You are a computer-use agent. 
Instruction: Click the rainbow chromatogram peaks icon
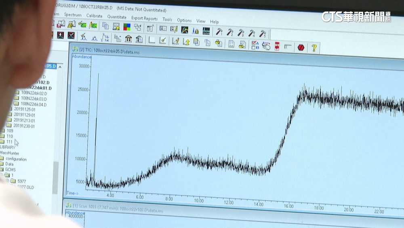[x=185, y=30]
